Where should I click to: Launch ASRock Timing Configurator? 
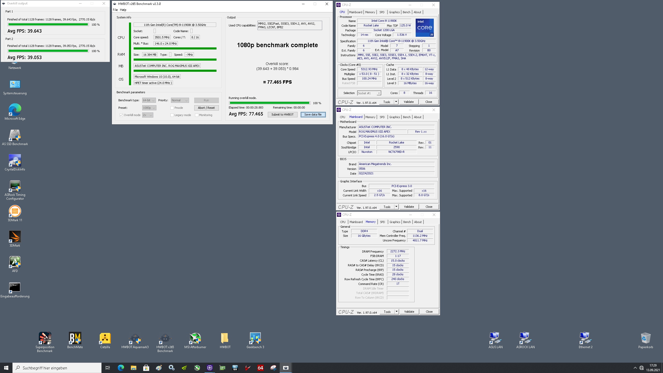click(15, 190)
